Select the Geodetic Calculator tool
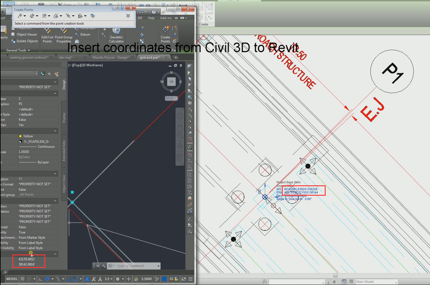430x285 pixels. click(x=116, y=34)
